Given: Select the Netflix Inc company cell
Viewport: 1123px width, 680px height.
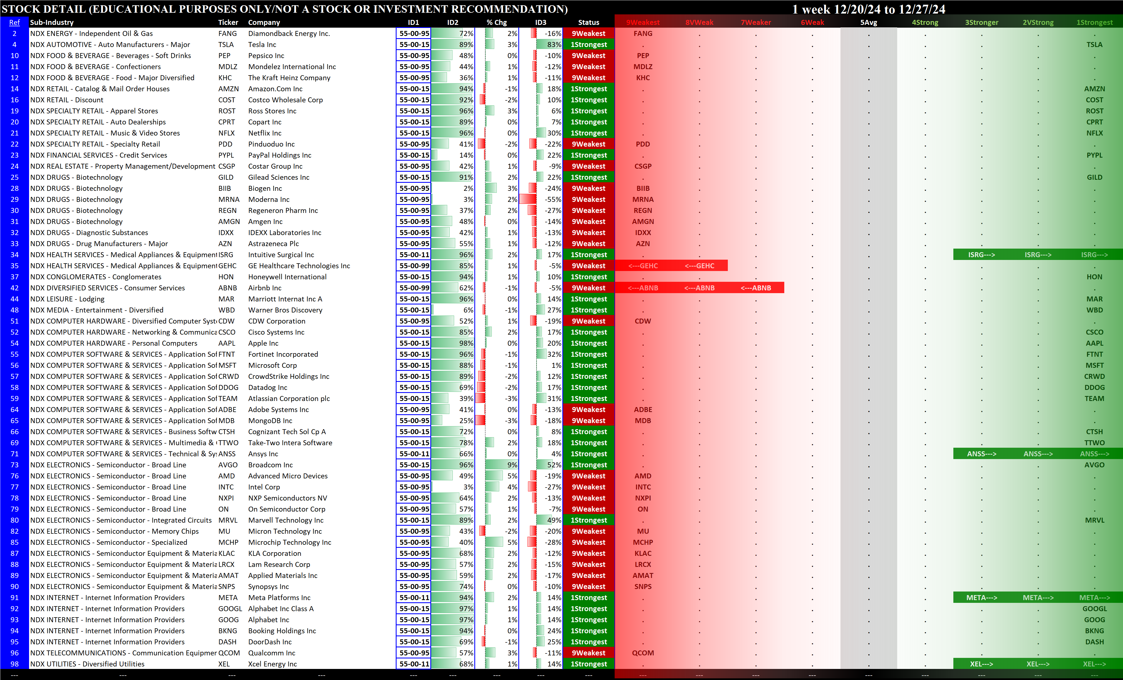Looking at the screenshot, I should [265, 133].
